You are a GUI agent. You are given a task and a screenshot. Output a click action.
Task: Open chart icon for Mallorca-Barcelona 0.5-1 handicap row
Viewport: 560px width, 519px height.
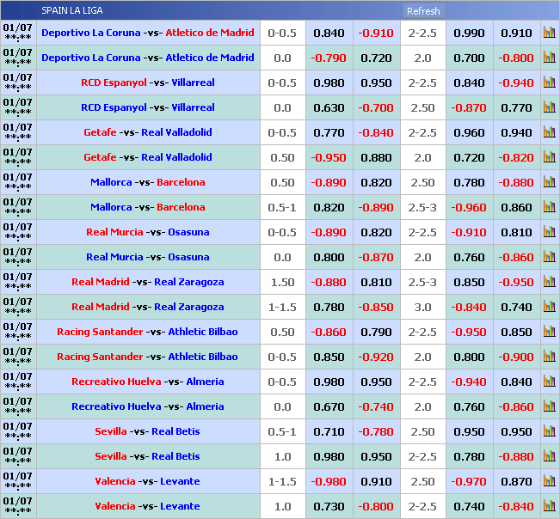pos(549,207)
